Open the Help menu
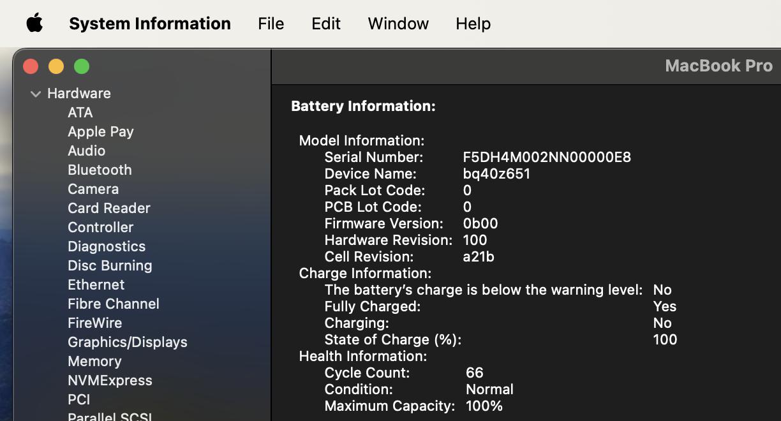 click(473, 24)
